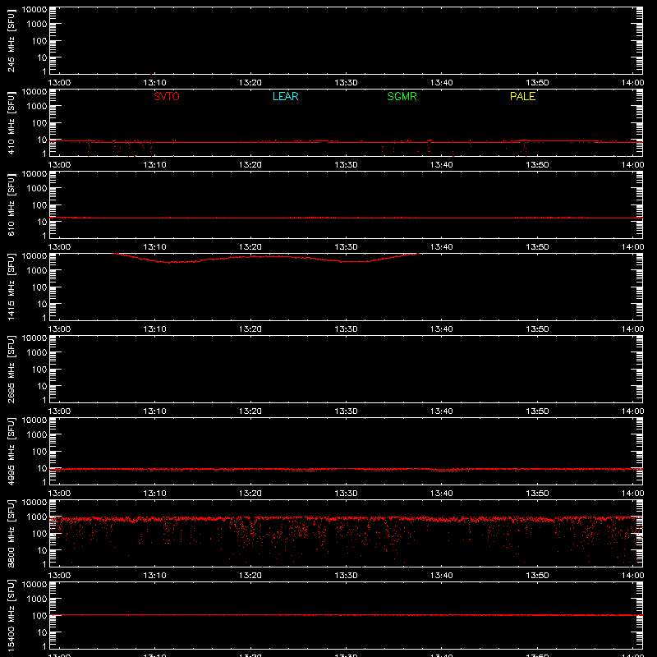Image resolution: width=657 pixels, height=657 pixels.
Task: Click 13:50 tick under the 2695 MHz panel
Action: (x=537, y=411)
